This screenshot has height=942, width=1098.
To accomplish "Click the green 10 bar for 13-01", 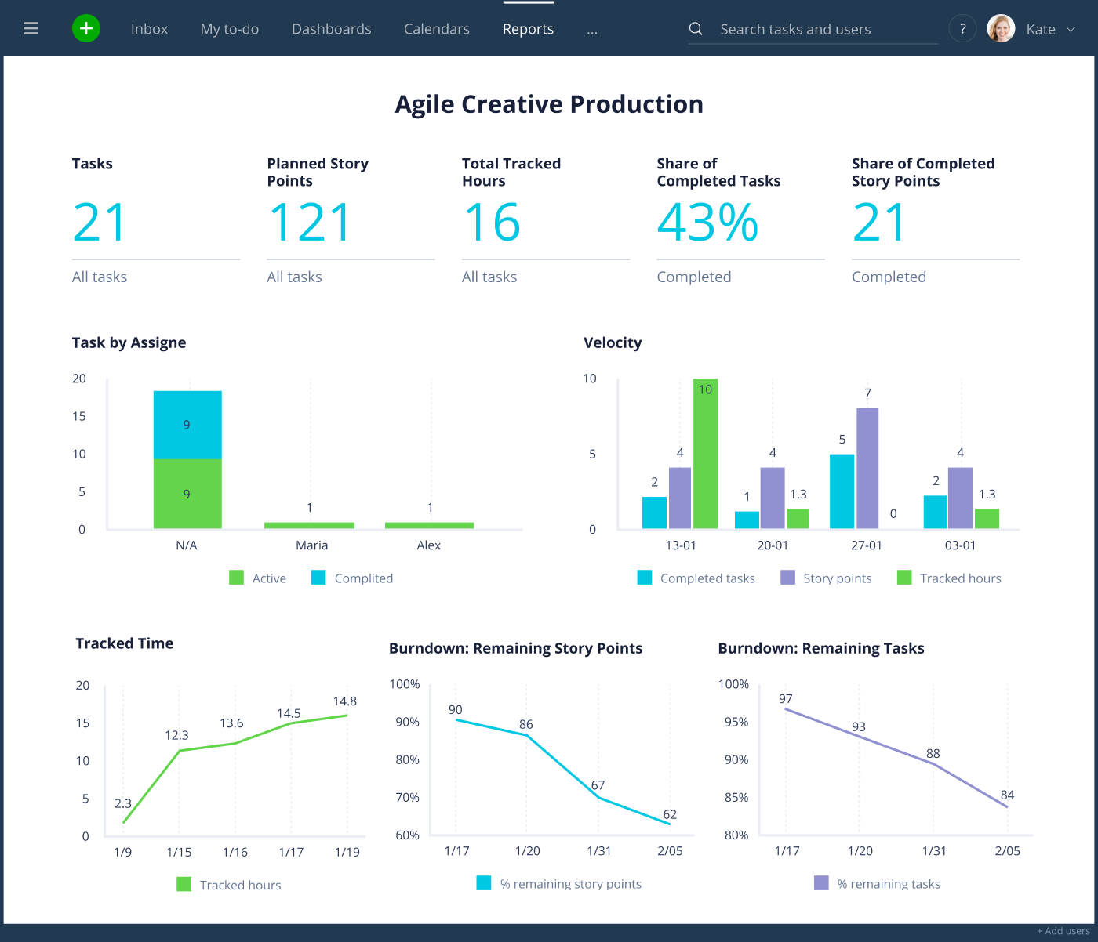I will coord(705,454).
